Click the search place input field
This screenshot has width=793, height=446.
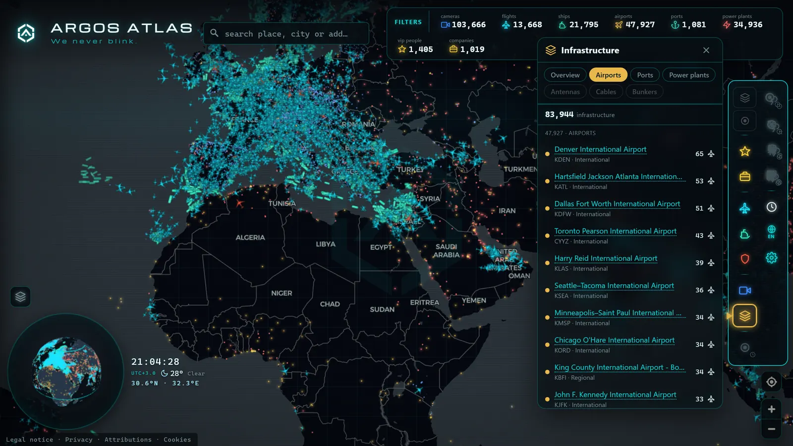point(286,33)
